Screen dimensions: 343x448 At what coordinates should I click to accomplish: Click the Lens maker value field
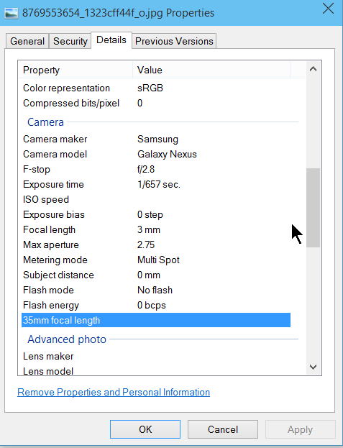(213, 356)
